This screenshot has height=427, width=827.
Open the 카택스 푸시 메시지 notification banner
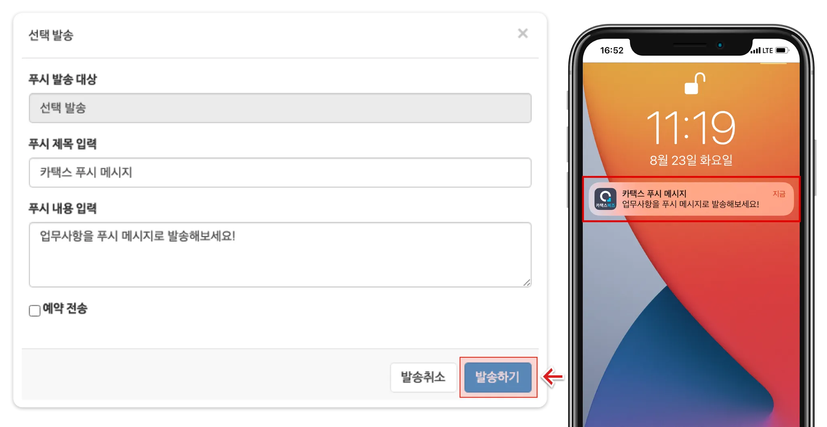pyautogui.click(x=691, y=199)
